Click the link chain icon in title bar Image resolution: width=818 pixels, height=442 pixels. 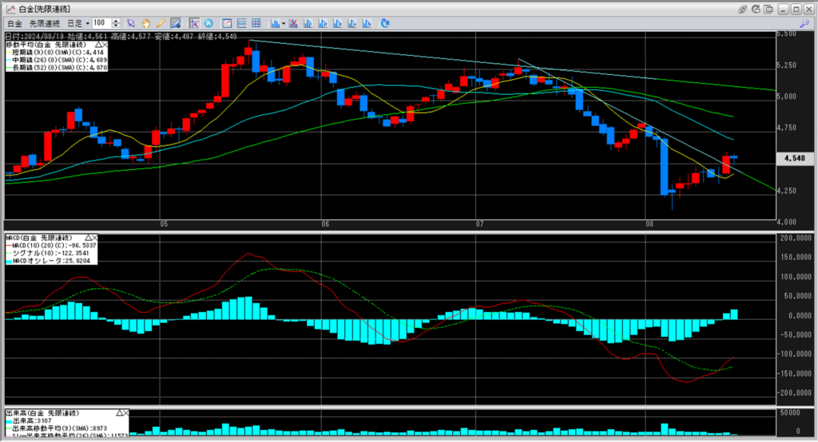(744, 8)
